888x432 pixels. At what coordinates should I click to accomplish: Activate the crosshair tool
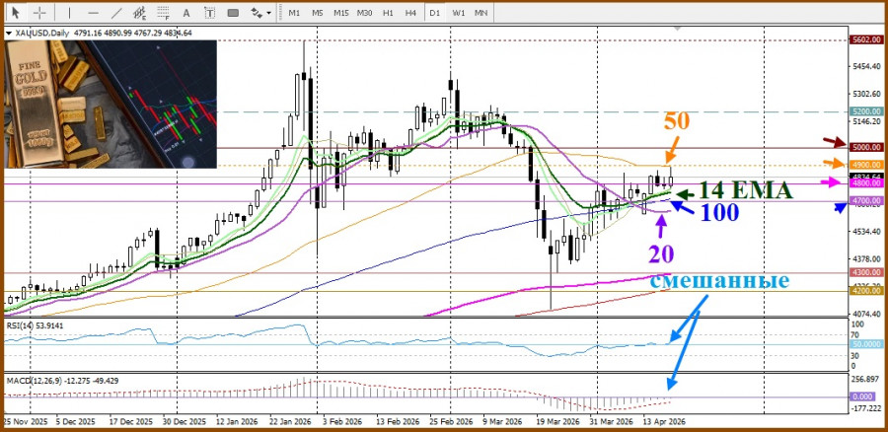pyautogui.click(x=38, y=13)
